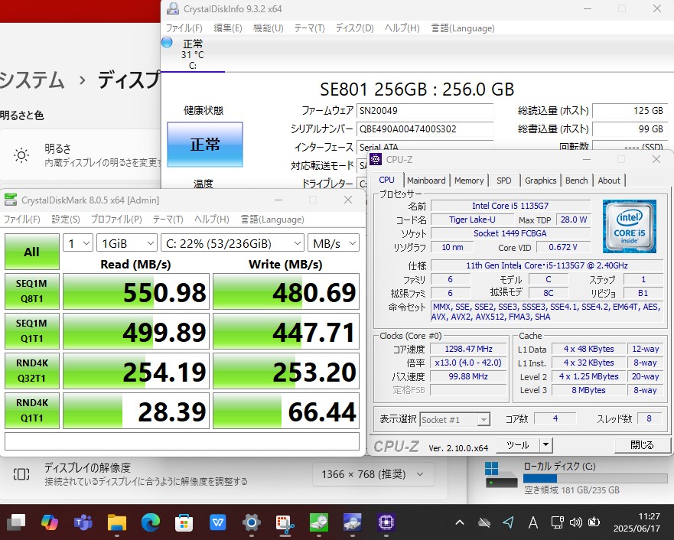
Task: Open CrystalDiskInfo 編集(E) menu
Action: tap(228, 28)
